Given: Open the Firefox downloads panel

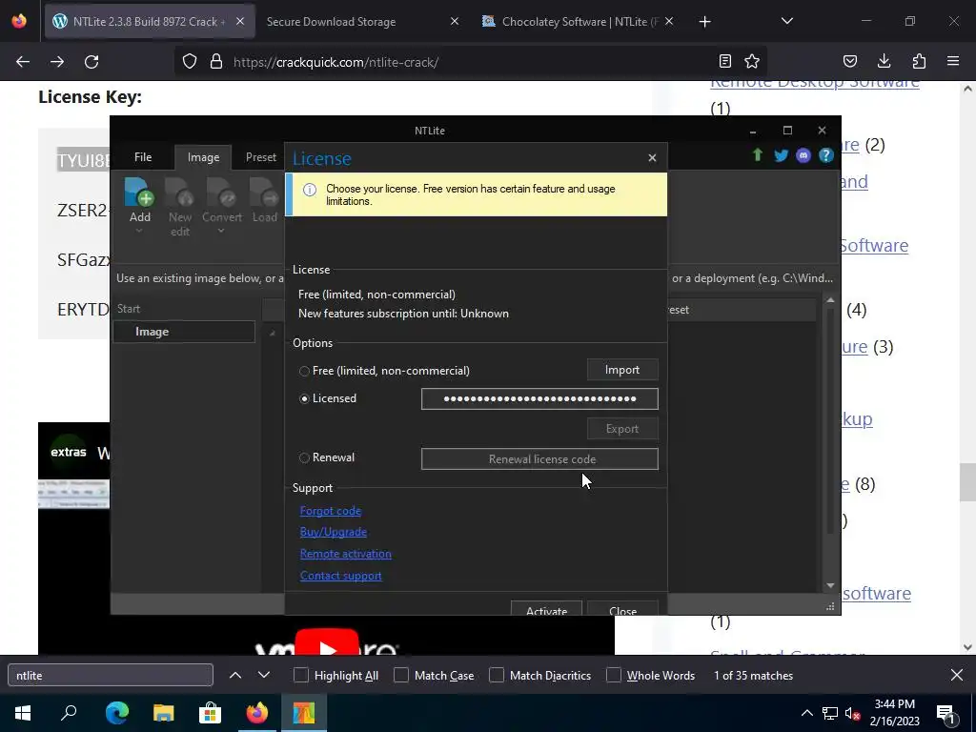Looking at the screenshot, I should click(884, 61).
